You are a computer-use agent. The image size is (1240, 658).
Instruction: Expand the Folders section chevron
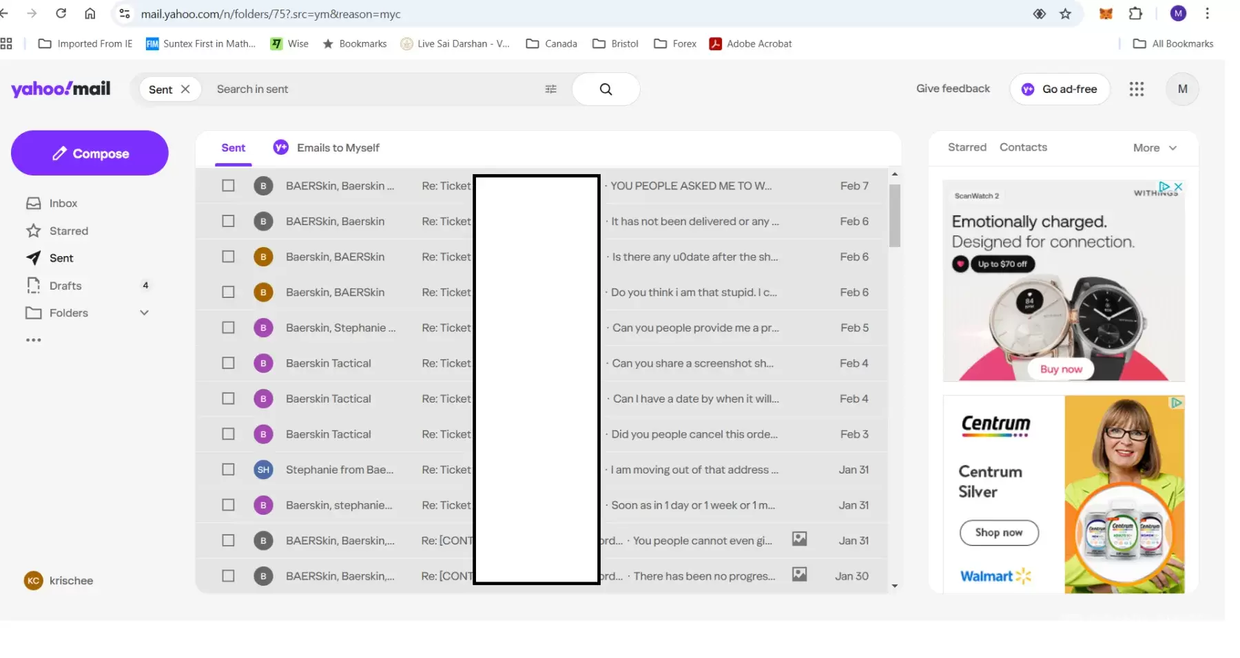click(144, 313)
